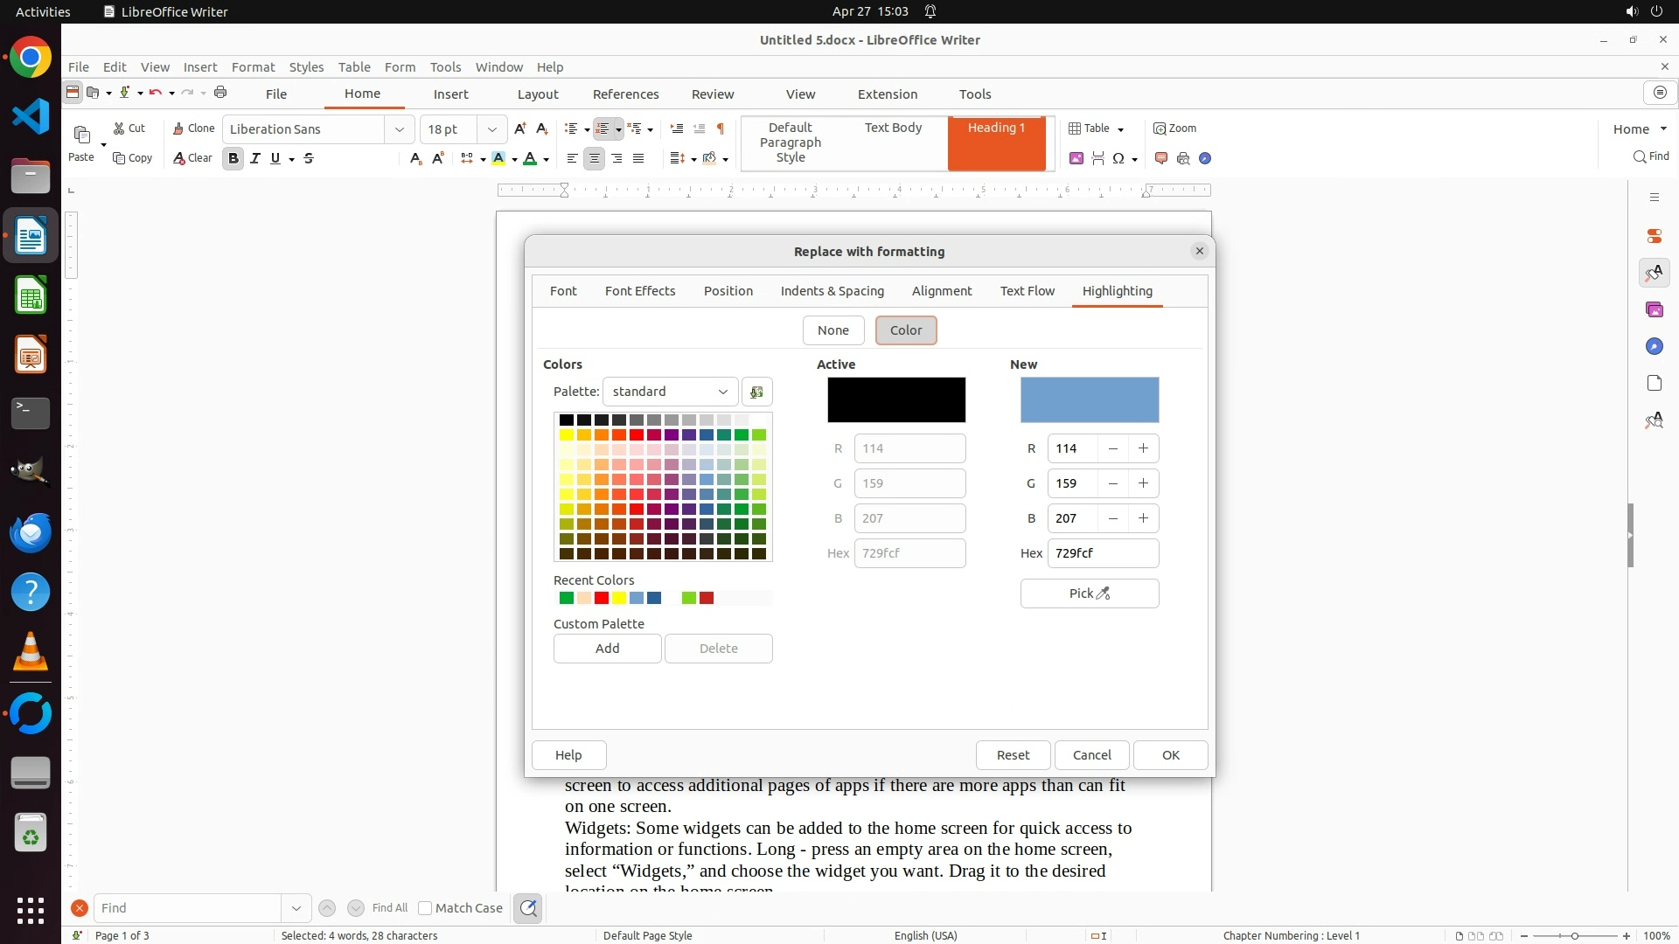
Task: Click the Strikethrough icon
Action: point(309,158)
